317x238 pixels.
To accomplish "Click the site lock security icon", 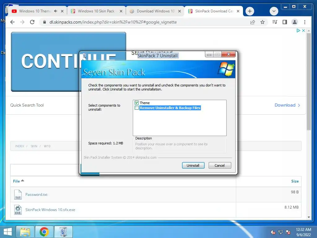I will click(x=45, y=22).
